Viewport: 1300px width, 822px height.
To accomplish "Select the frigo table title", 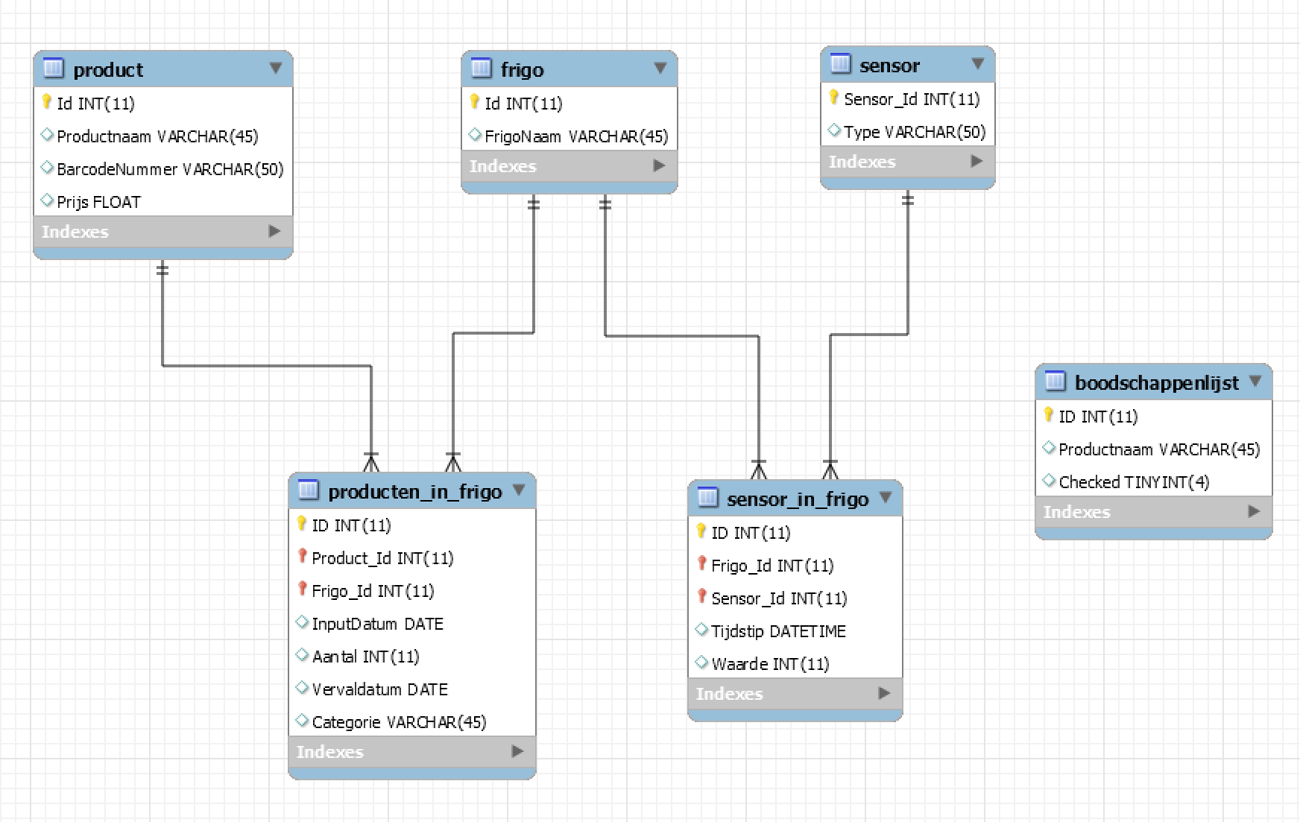I will (x=522, y=70).
